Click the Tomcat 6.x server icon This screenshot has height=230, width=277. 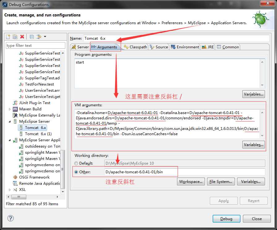[x=21, y=128]
